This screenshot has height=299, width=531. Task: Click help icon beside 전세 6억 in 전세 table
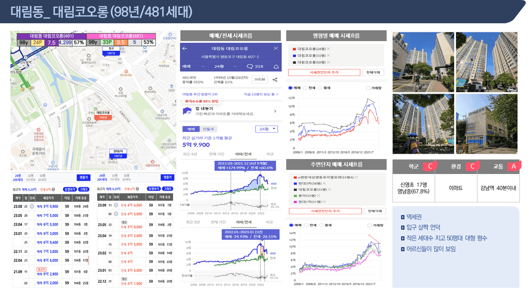point(138,189)
